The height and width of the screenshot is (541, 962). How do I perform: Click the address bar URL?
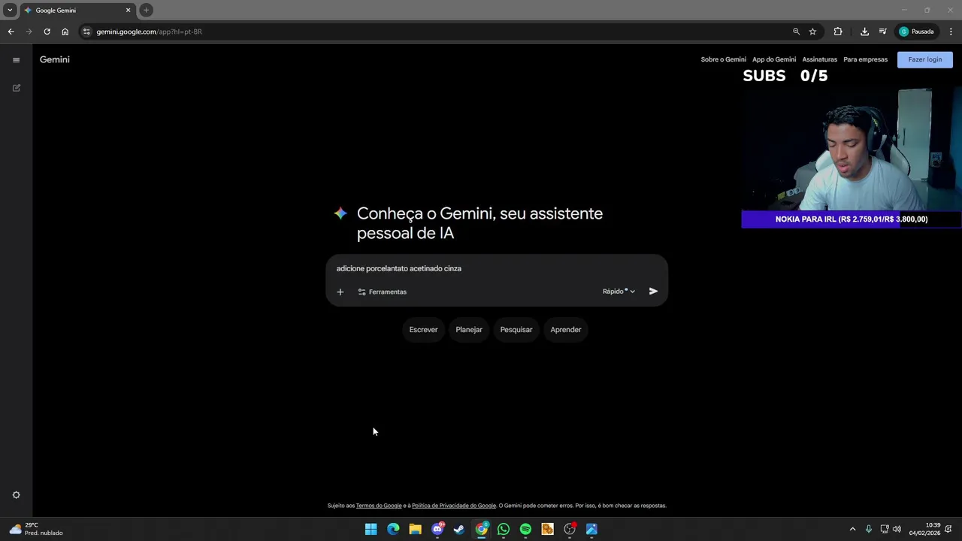click(x=149, y=32)
